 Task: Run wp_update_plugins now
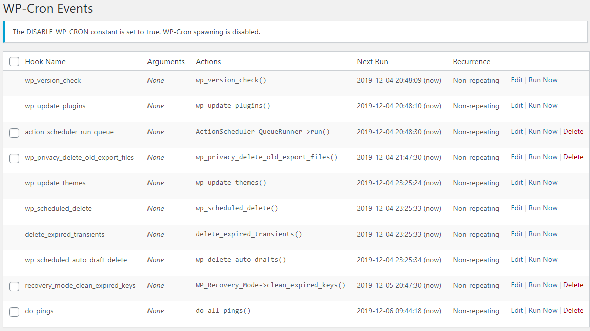tap(543, 106)
